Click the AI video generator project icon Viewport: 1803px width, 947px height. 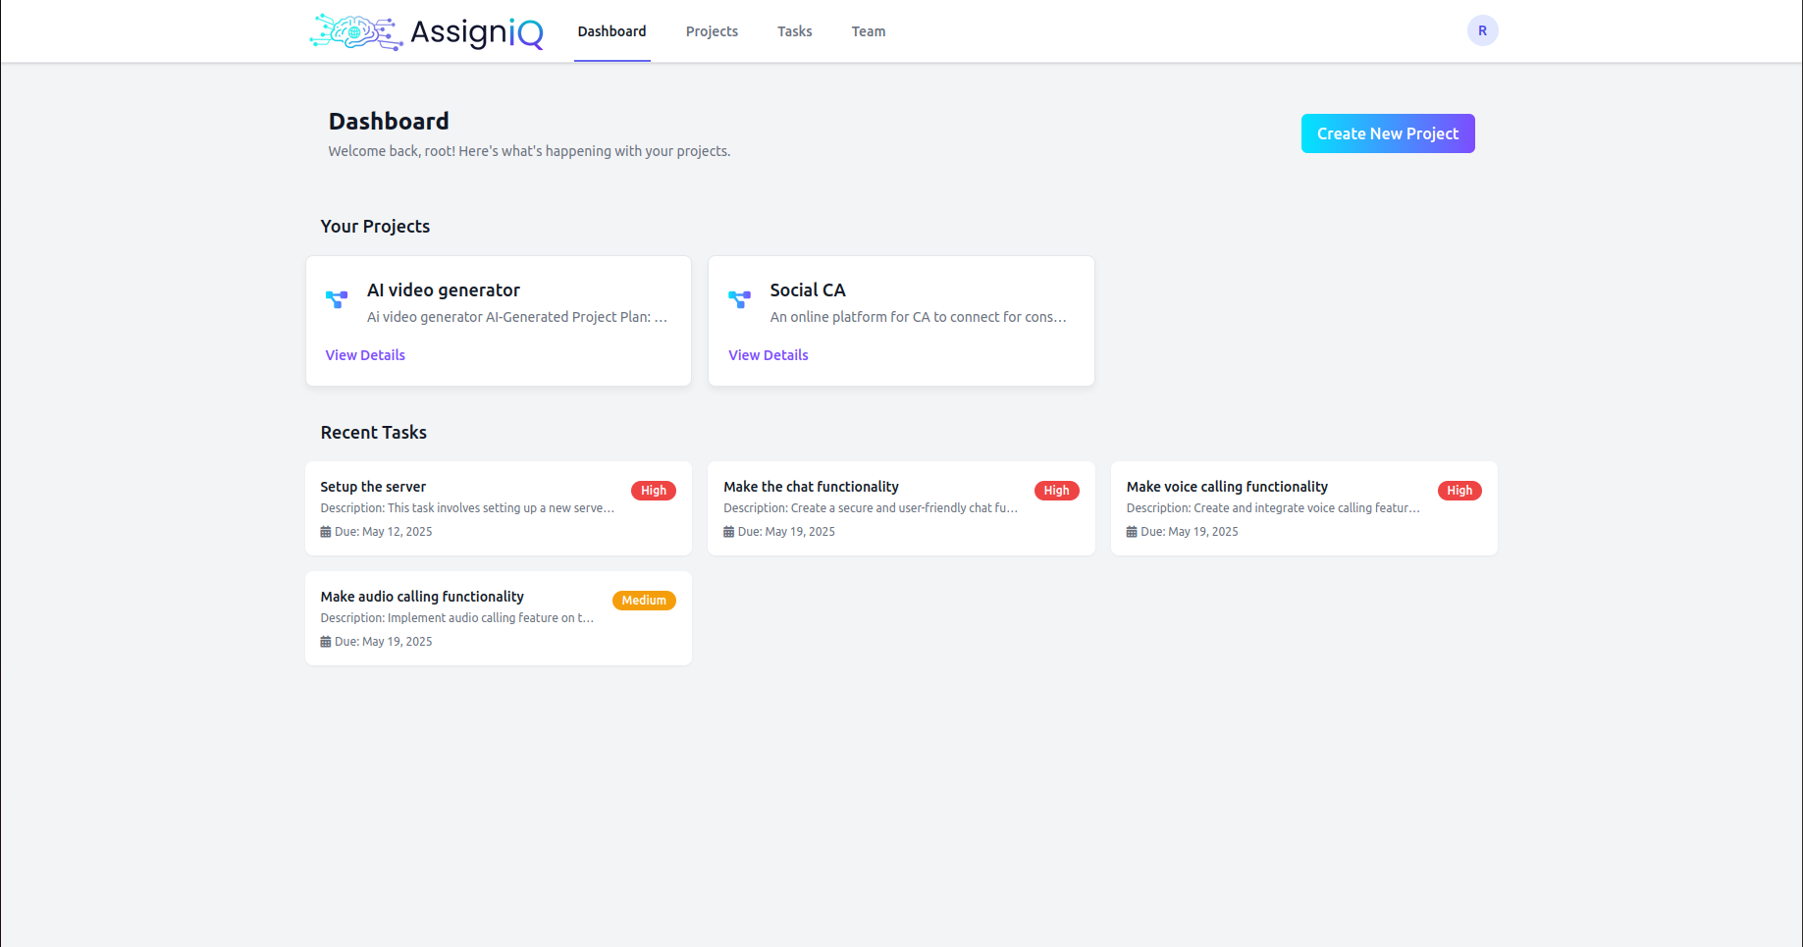click(337, 299)
